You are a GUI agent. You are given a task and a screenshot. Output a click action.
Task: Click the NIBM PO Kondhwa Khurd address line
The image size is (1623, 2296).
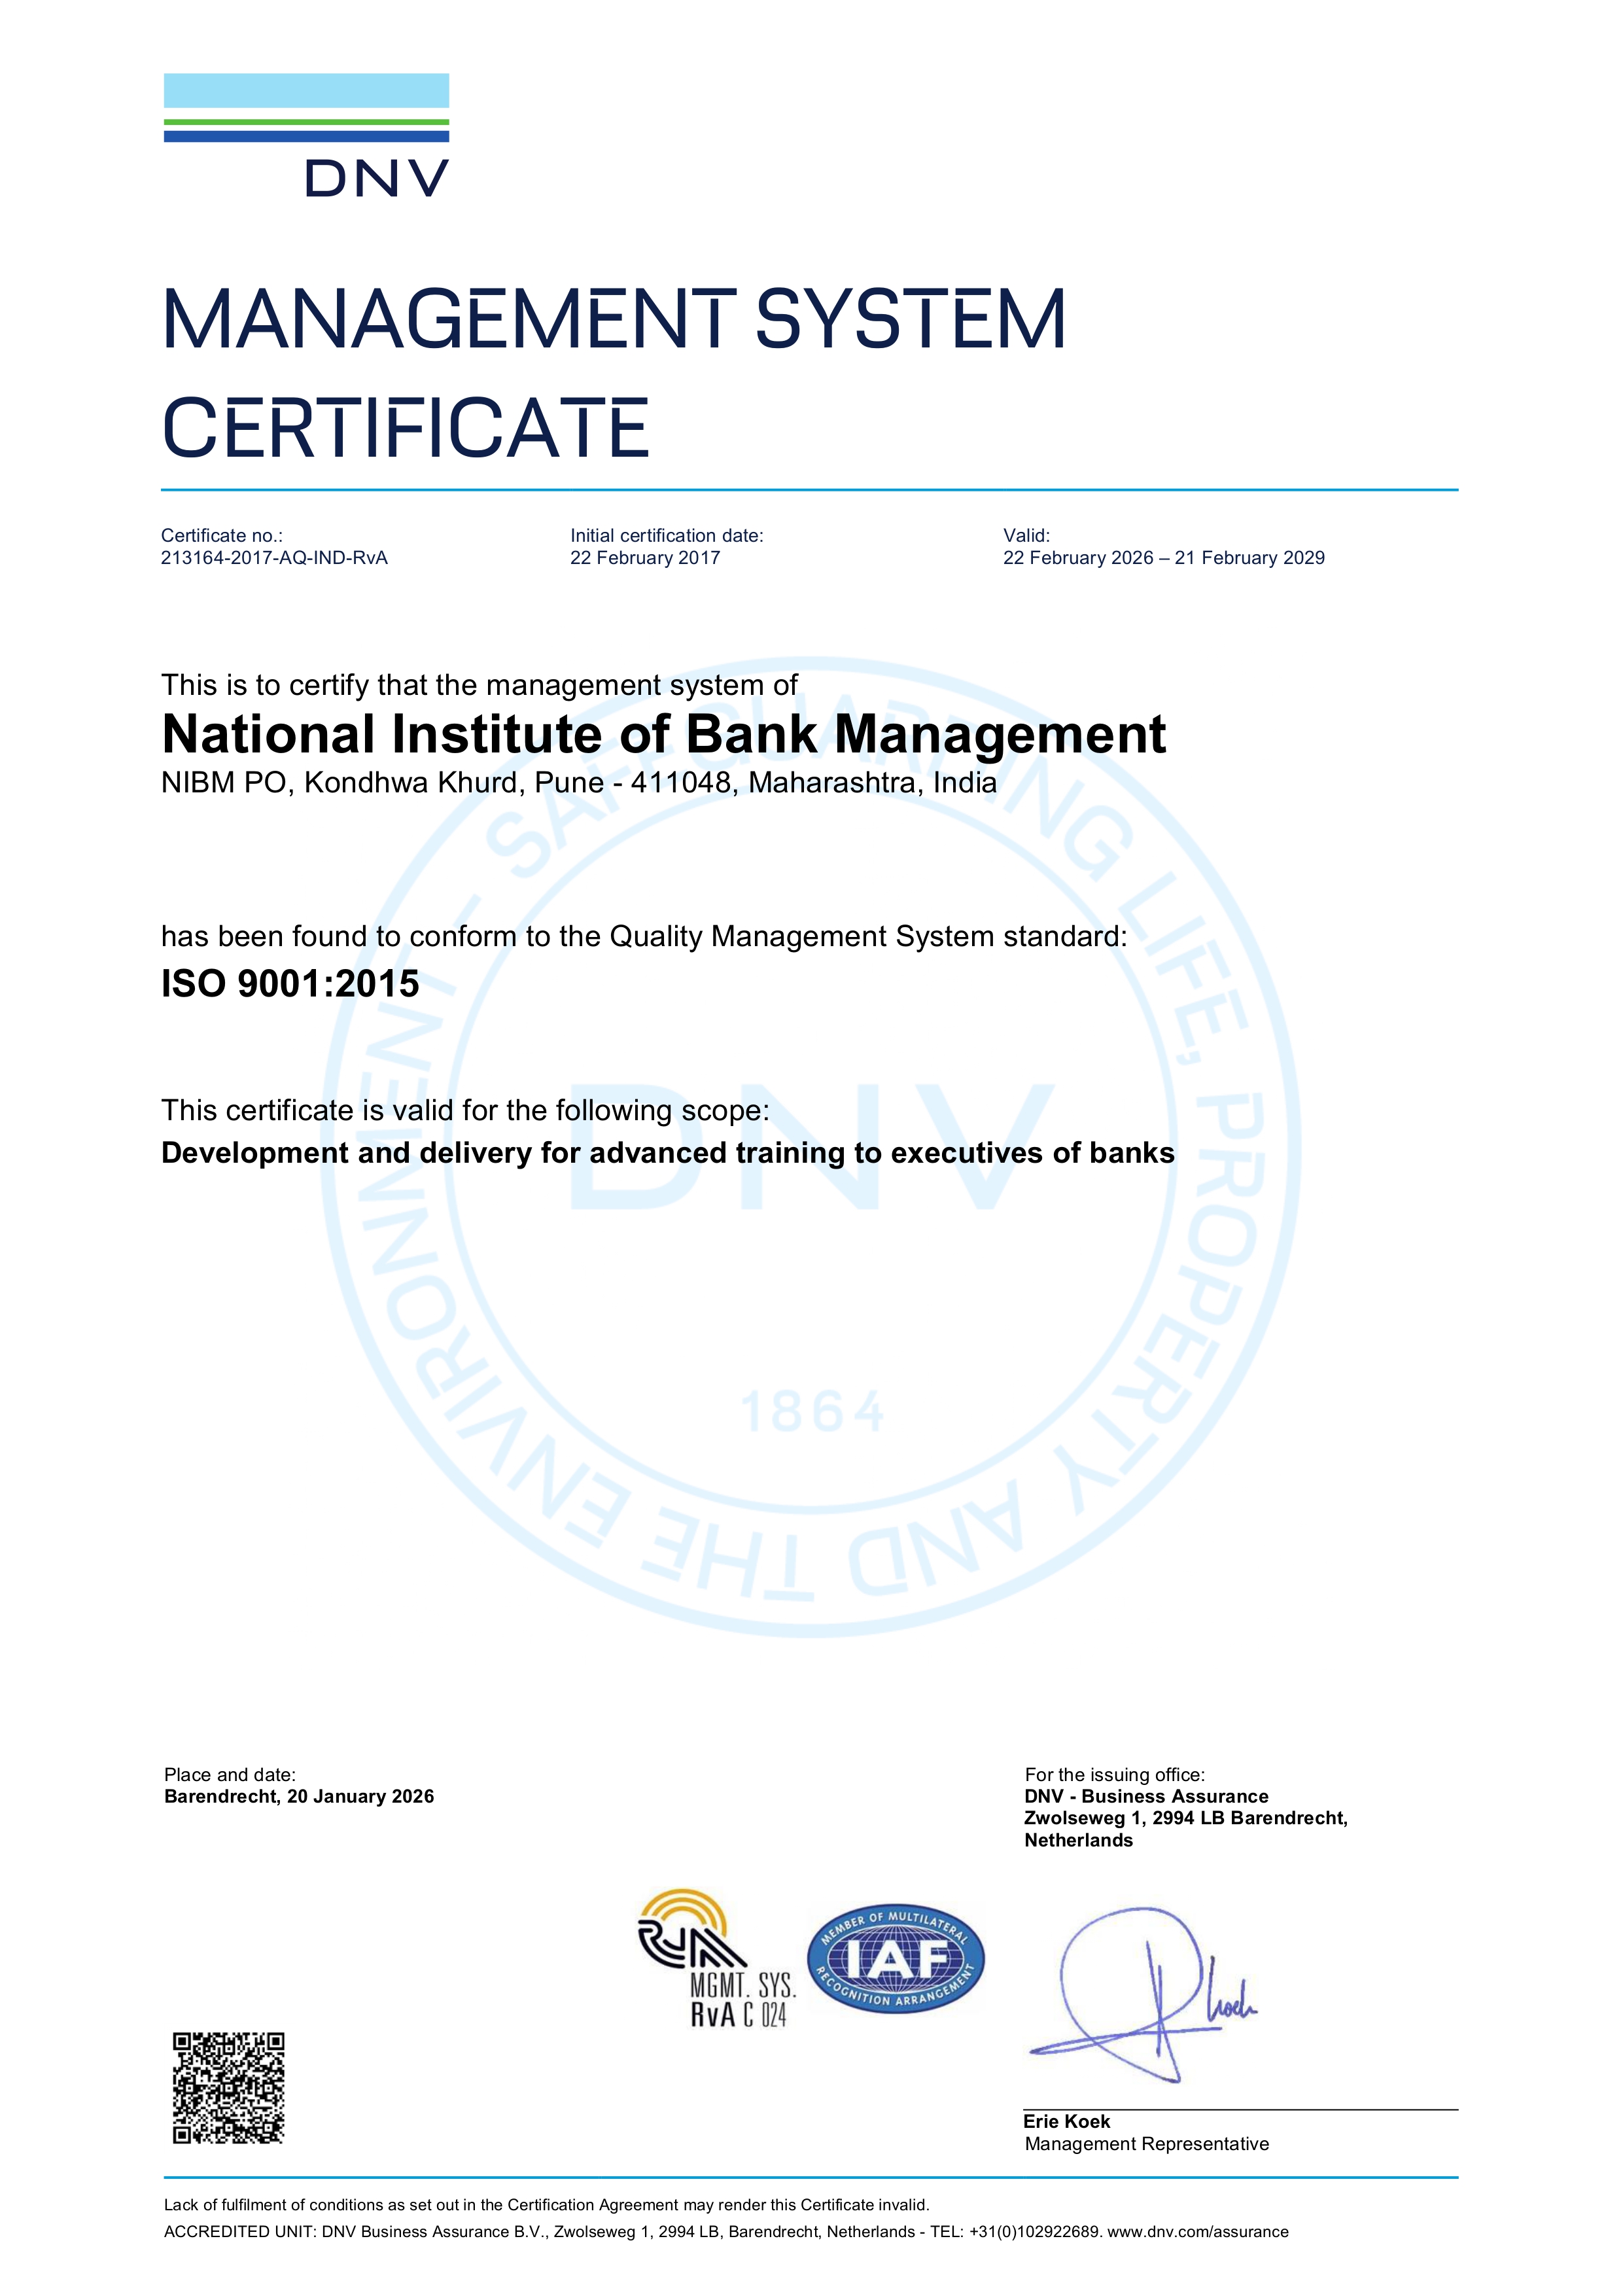[578, 782]
